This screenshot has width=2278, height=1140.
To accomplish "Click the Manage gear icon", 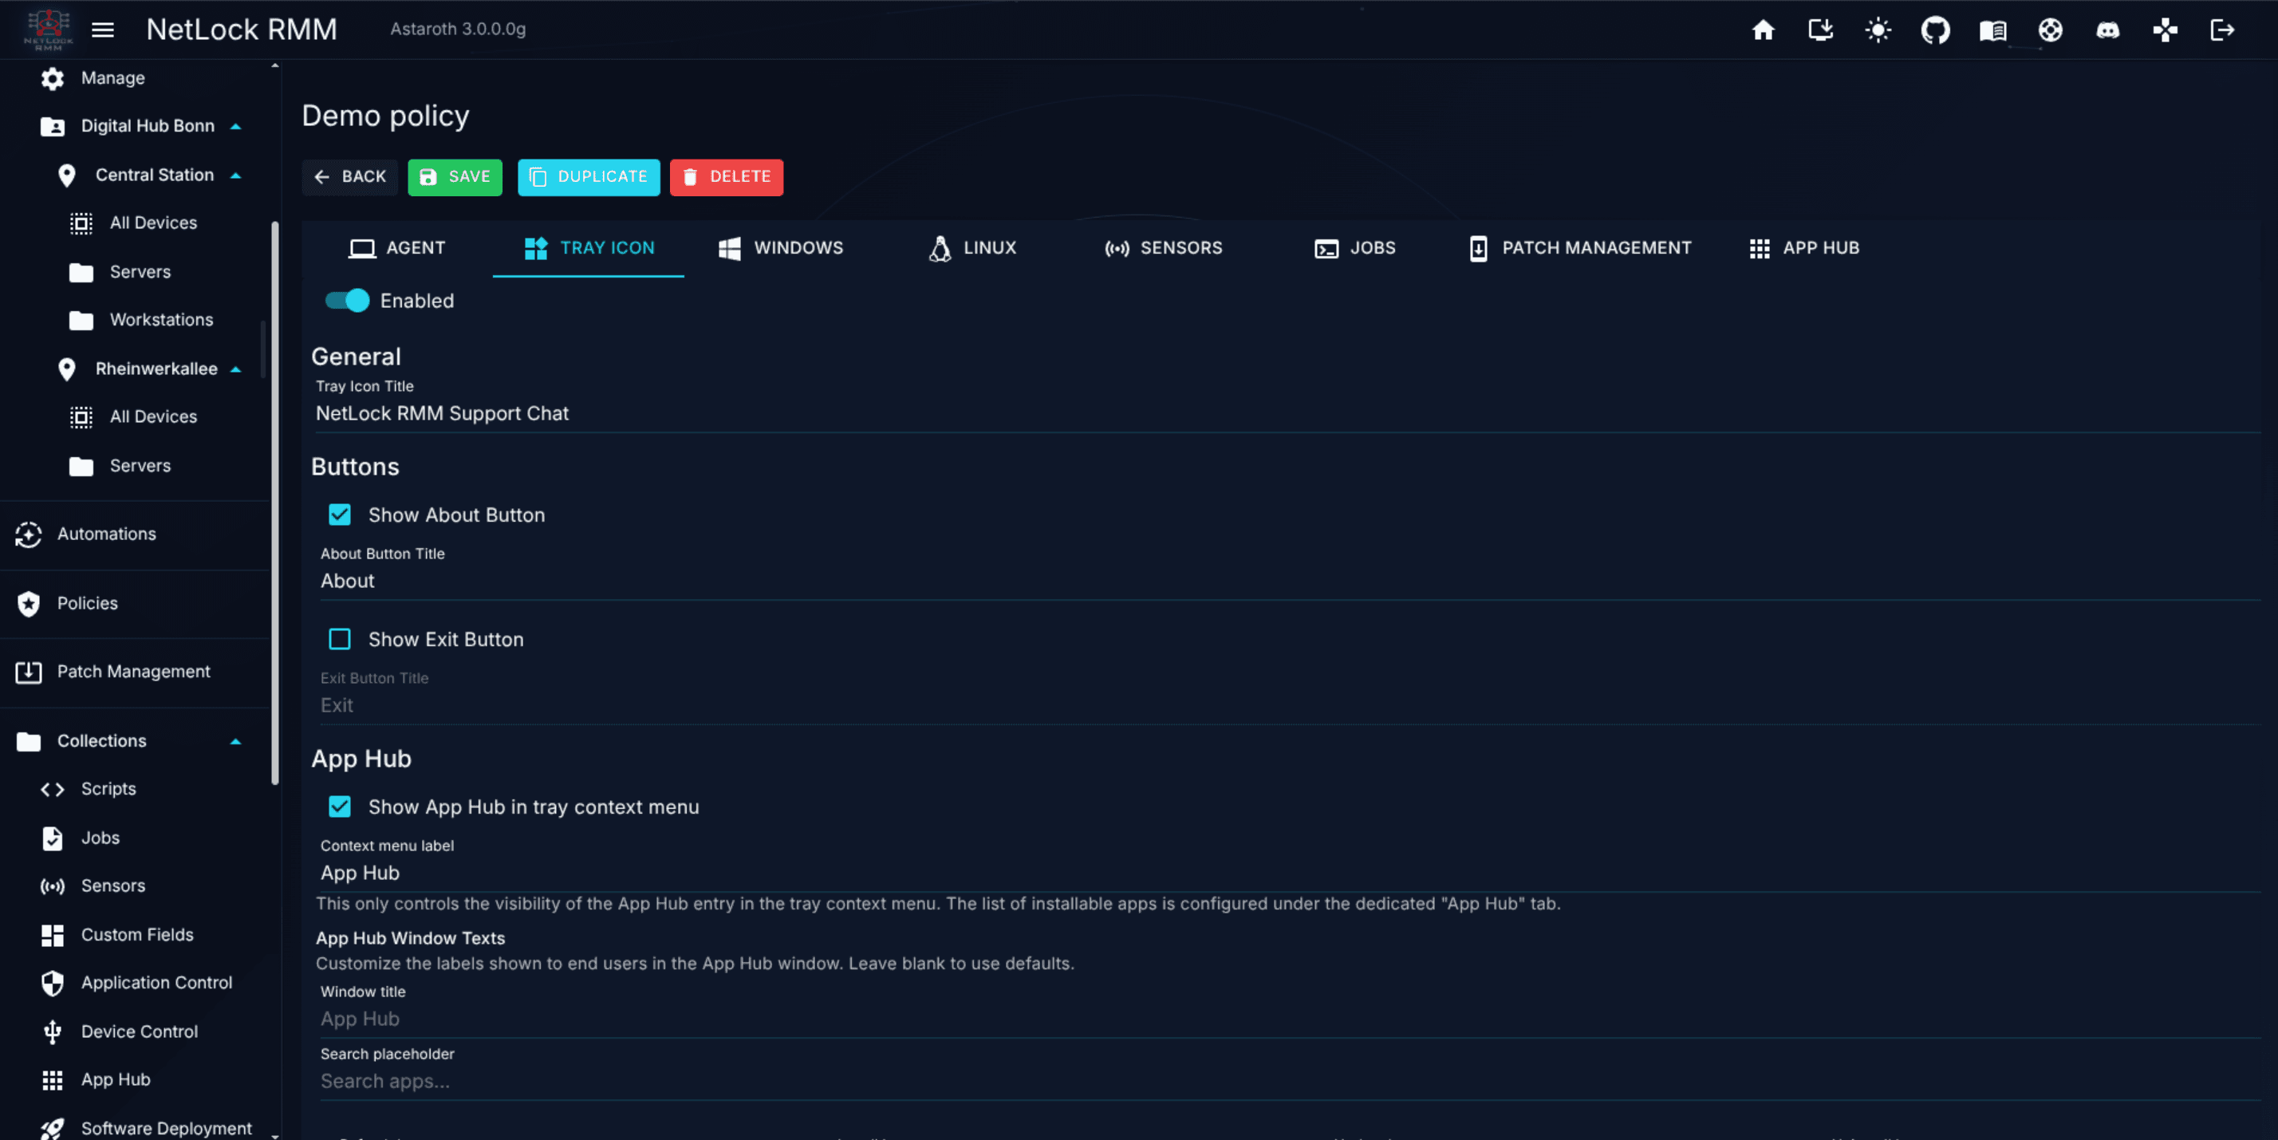I will 52,79.
